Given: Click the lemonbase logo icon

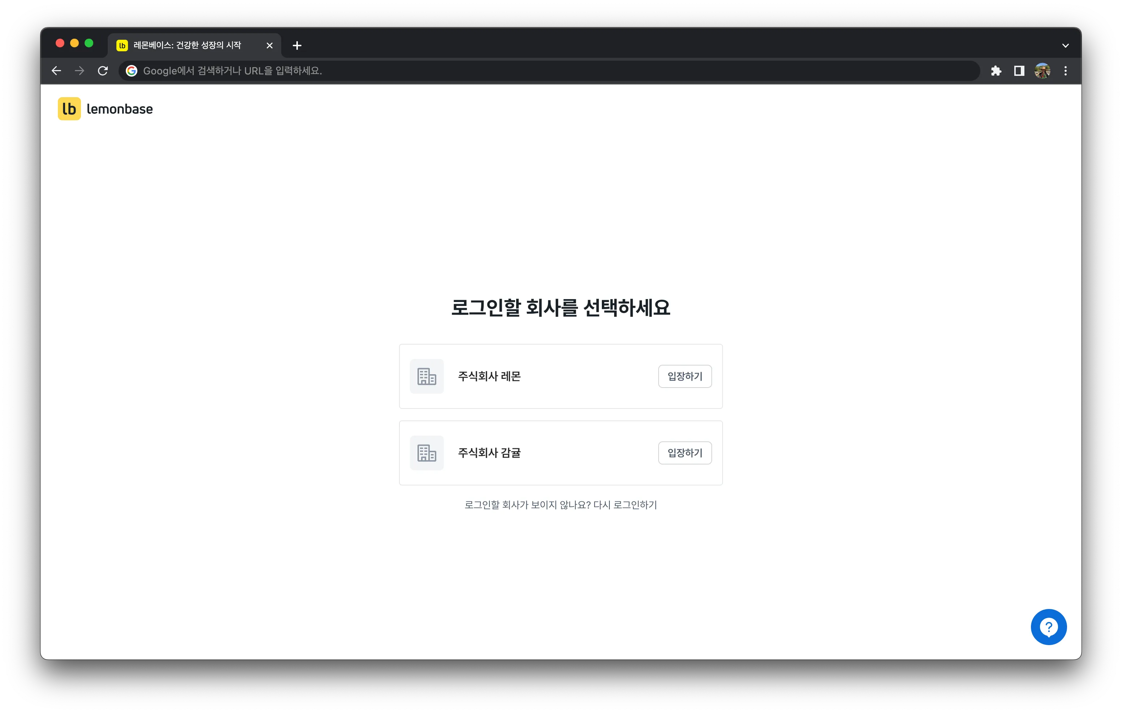Looking at the screenshot, I should (69, 108).
